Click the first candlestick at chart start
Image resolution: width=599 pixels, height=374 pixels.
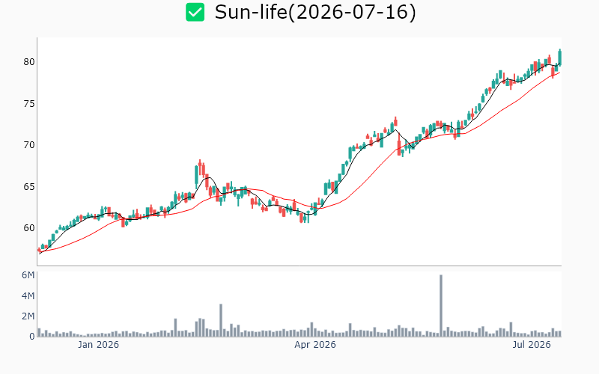click(x=39, y=251)
